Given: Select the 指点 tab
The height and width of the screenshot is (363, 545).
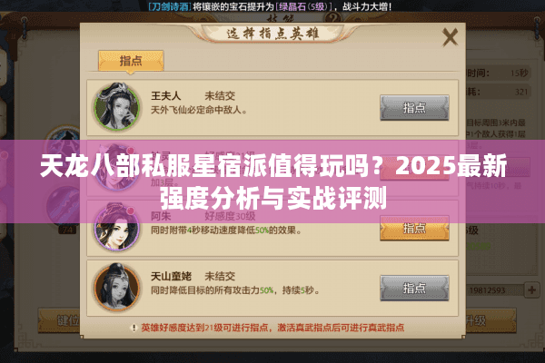Looking at the screenshot, I should click(131, 61).
